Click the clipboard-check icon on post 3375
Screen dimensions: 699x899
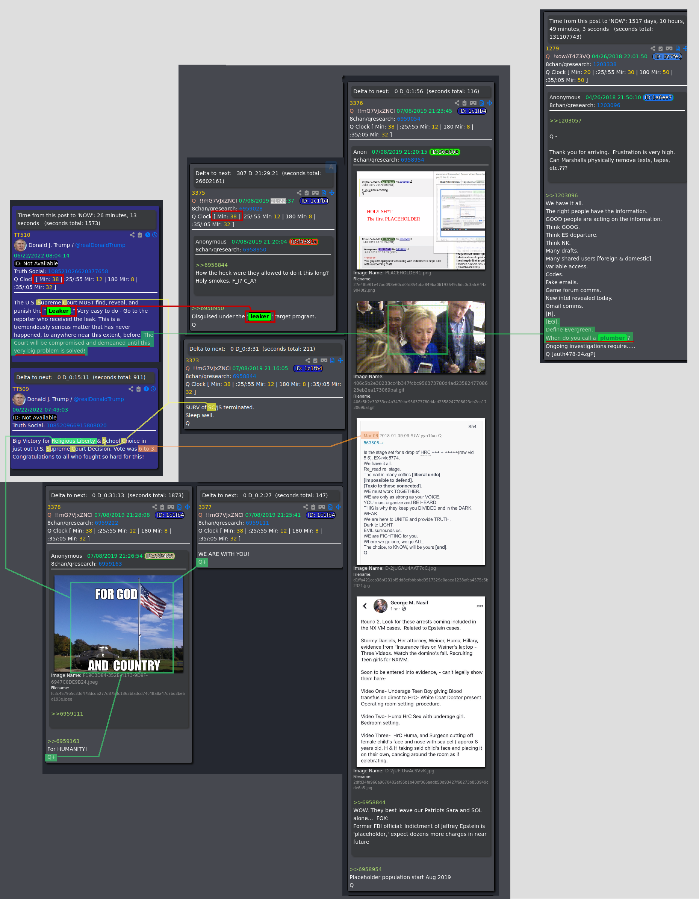307,193
